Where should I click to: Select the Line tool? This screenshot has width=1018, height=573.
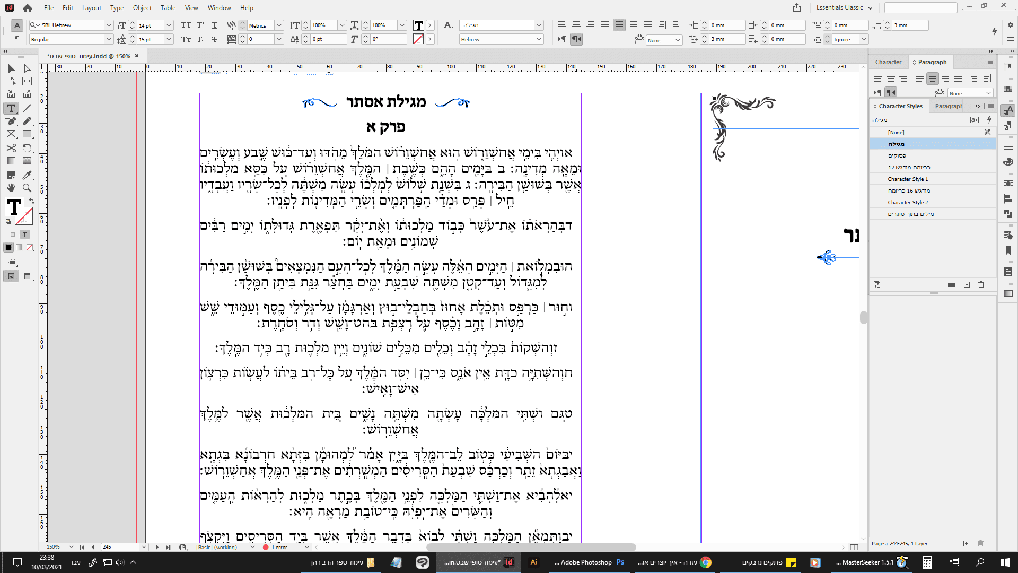tap(27, 108)
